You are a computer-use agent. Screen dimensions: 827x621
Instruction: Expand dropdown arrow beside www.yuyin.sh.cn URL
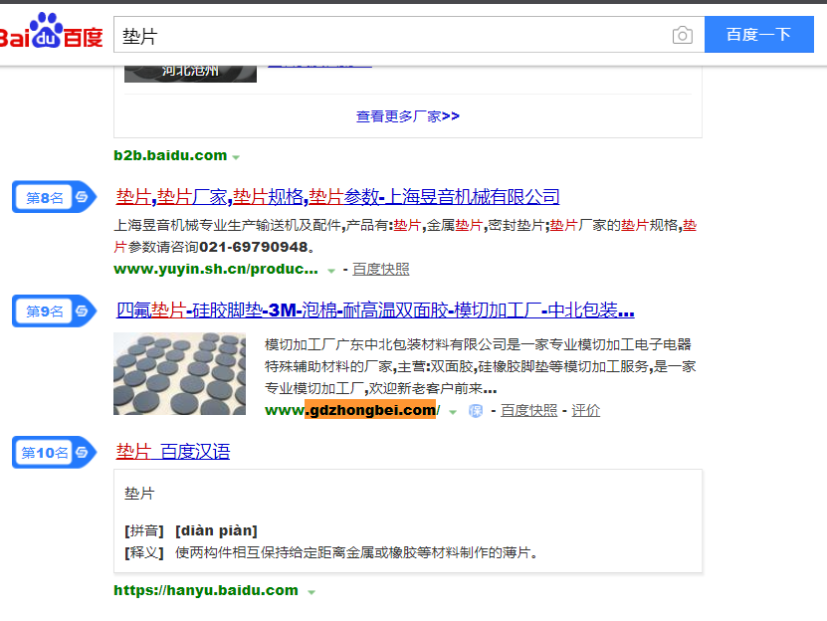coord(331,271)
